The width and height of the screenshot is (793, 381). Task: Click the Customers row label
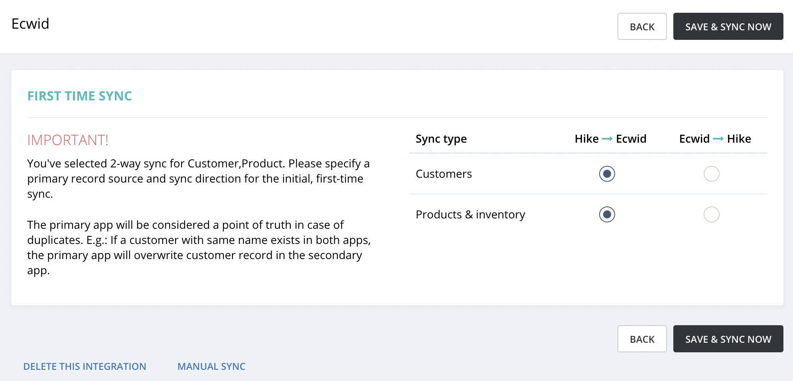pyautogui.click(x=444, y=174)
